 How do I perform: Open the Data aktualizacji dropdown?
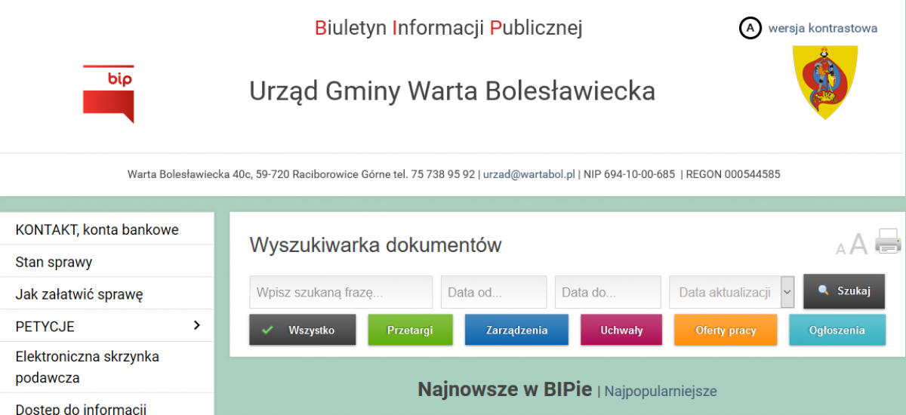[x=731, y=292]
